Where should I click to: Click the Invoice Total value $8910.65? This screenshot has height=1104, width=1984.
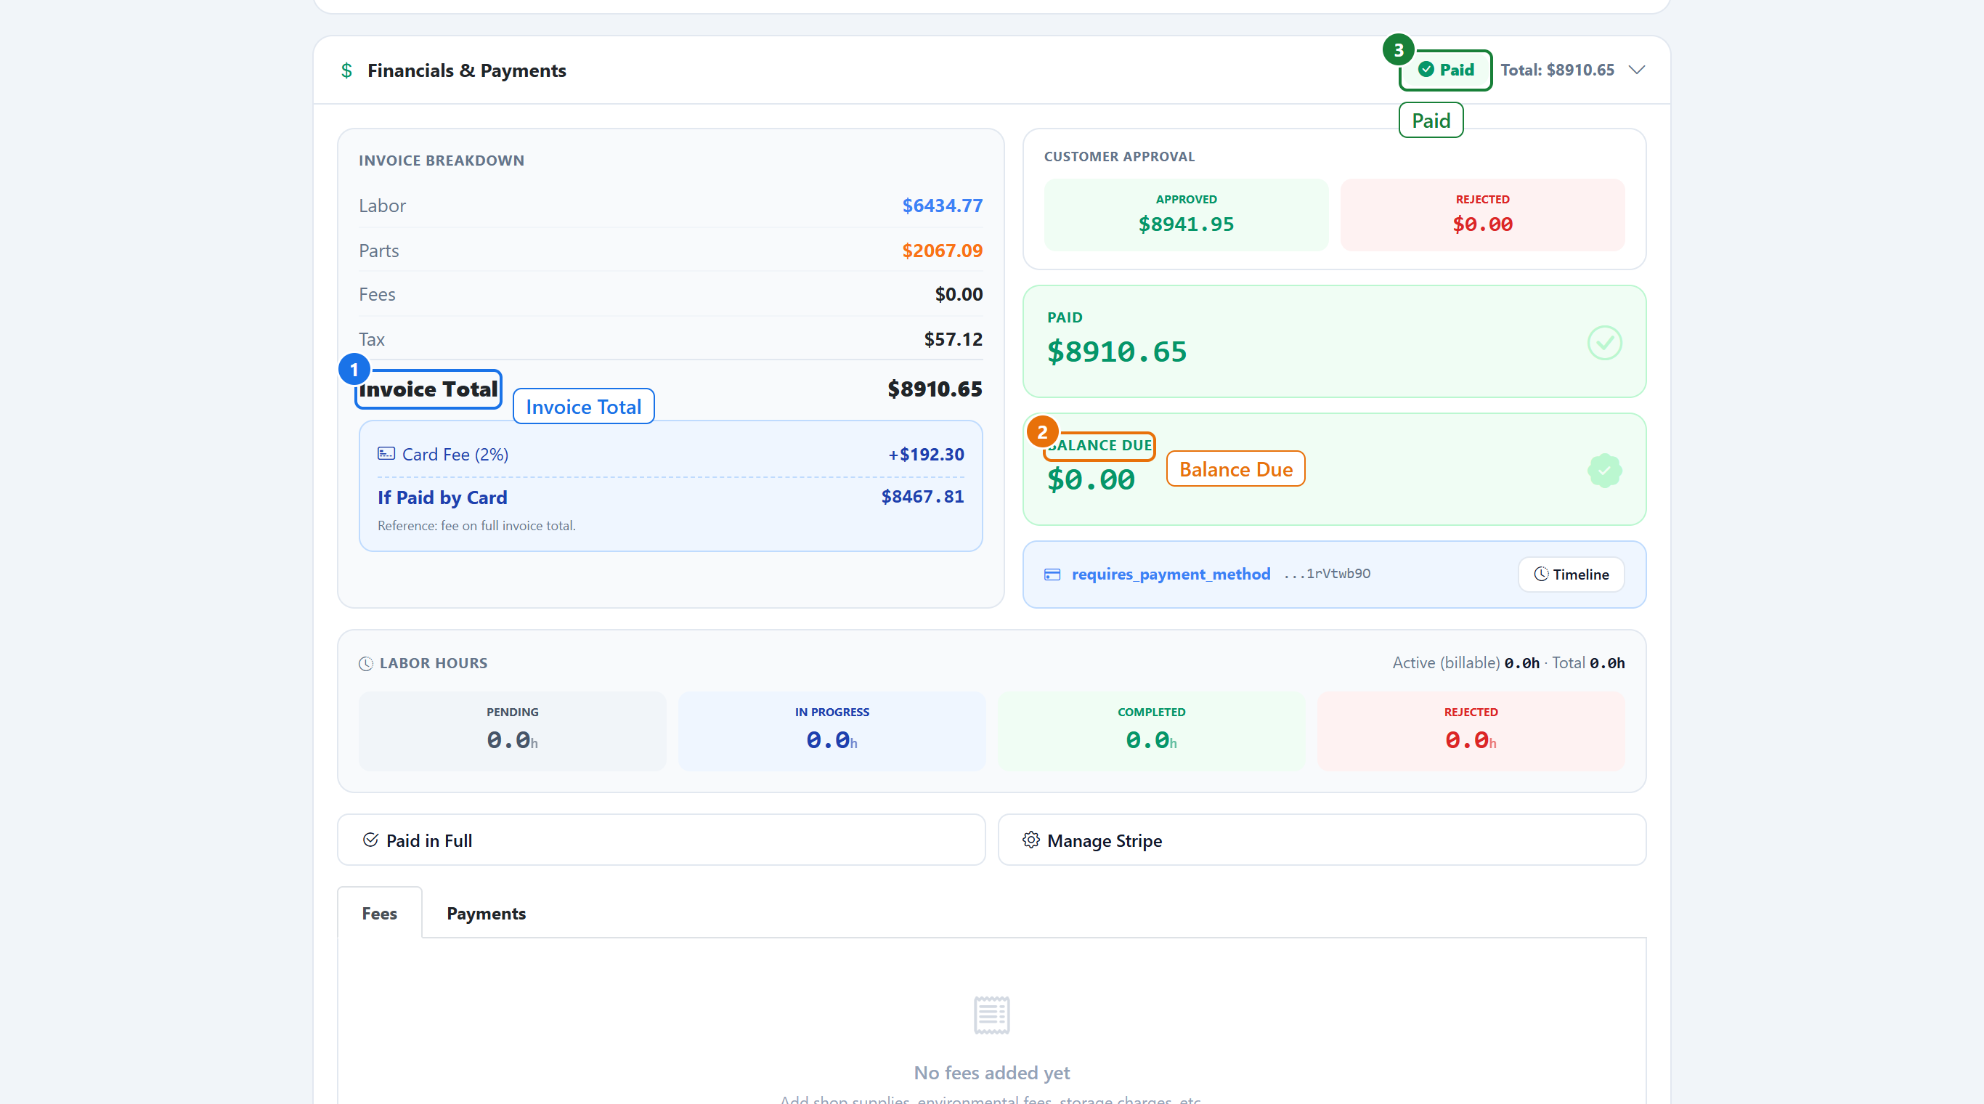pos(934,389)
